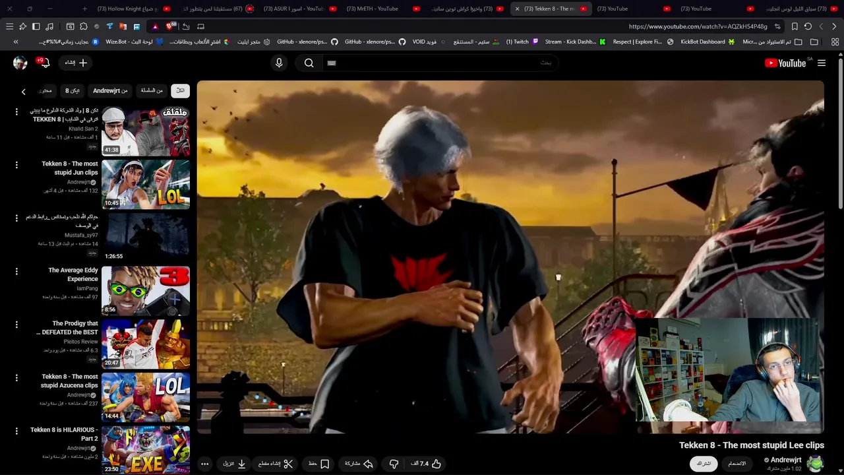Viewport: 844px width, 475px height.
Task: Open Stream - Kick Dashboard bookmark
Action: [x=575, y=42]
